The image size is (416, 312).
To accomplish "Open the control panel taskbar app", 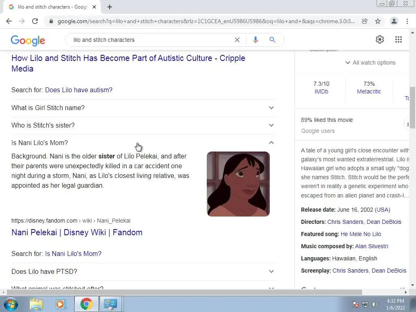I will click(110, 304).
